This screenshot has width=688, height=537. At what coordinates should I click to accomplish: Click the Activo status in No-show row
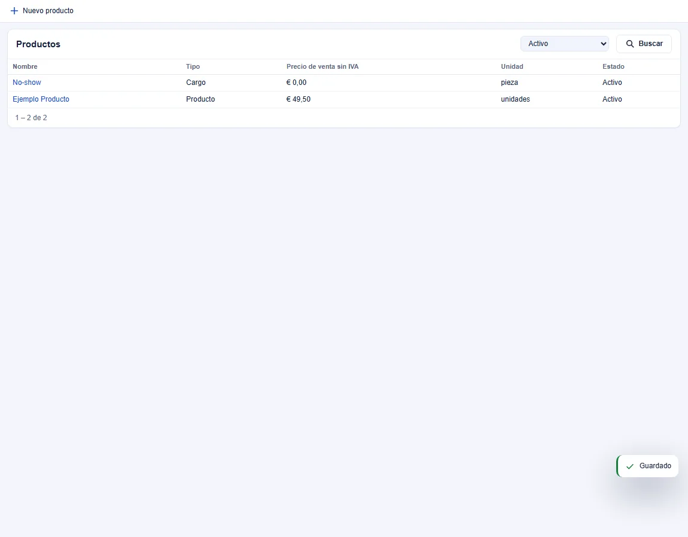(x=612, y=83)
